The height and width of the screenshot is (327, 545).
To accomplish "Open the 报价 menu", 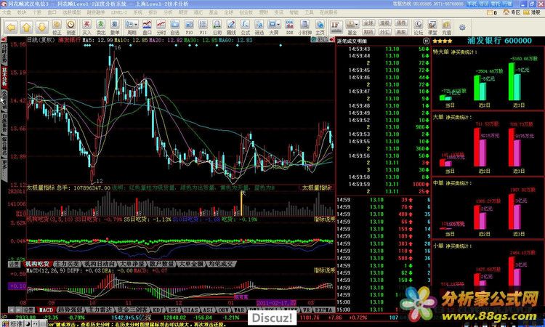I will tap(153, 12).
